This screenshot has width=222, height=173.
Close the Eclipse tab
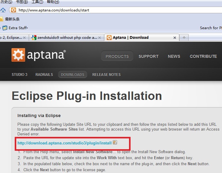[24, 38]
